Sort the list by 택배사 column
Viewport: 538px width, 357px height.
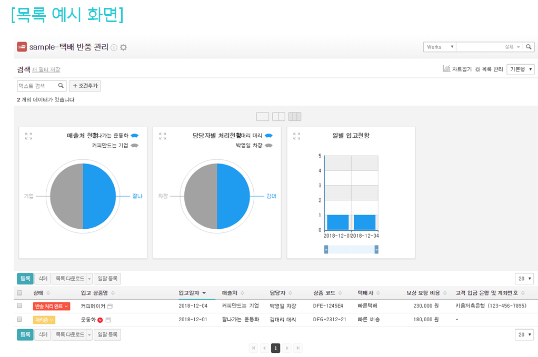tap(368, 293)
